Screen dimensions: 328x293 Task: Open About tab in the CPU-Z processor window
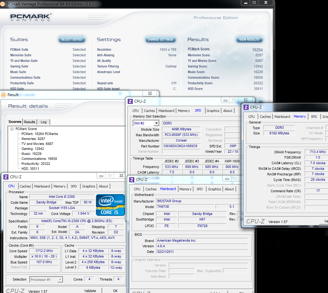pos(103,186)
